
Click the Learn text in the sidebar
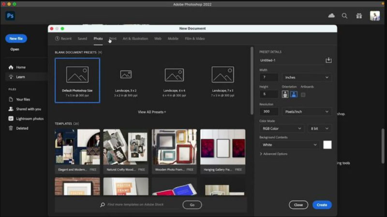coord(20,77)
